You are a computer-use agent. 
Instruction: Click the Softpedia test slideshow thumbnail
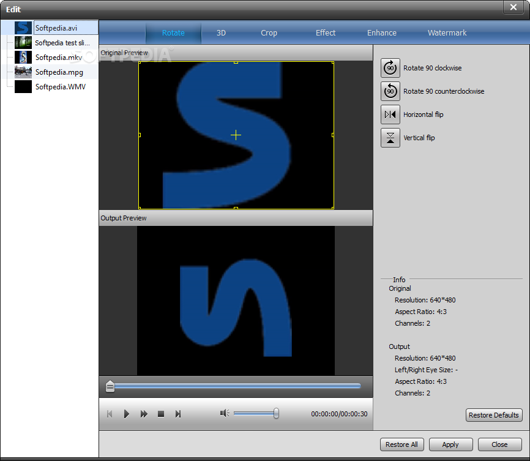[23, 43]
